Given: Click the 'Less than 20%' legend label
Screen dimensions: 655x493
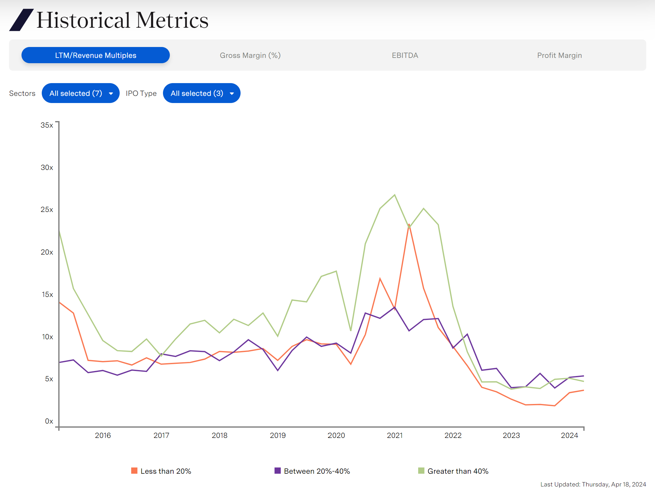Looking at the screenshot, I should coord(166,471).
